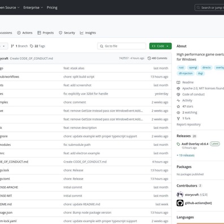Viewport: 224px width, 224px height.
Task: Click the heart icon beside Code of conduct
Action: 178,94
